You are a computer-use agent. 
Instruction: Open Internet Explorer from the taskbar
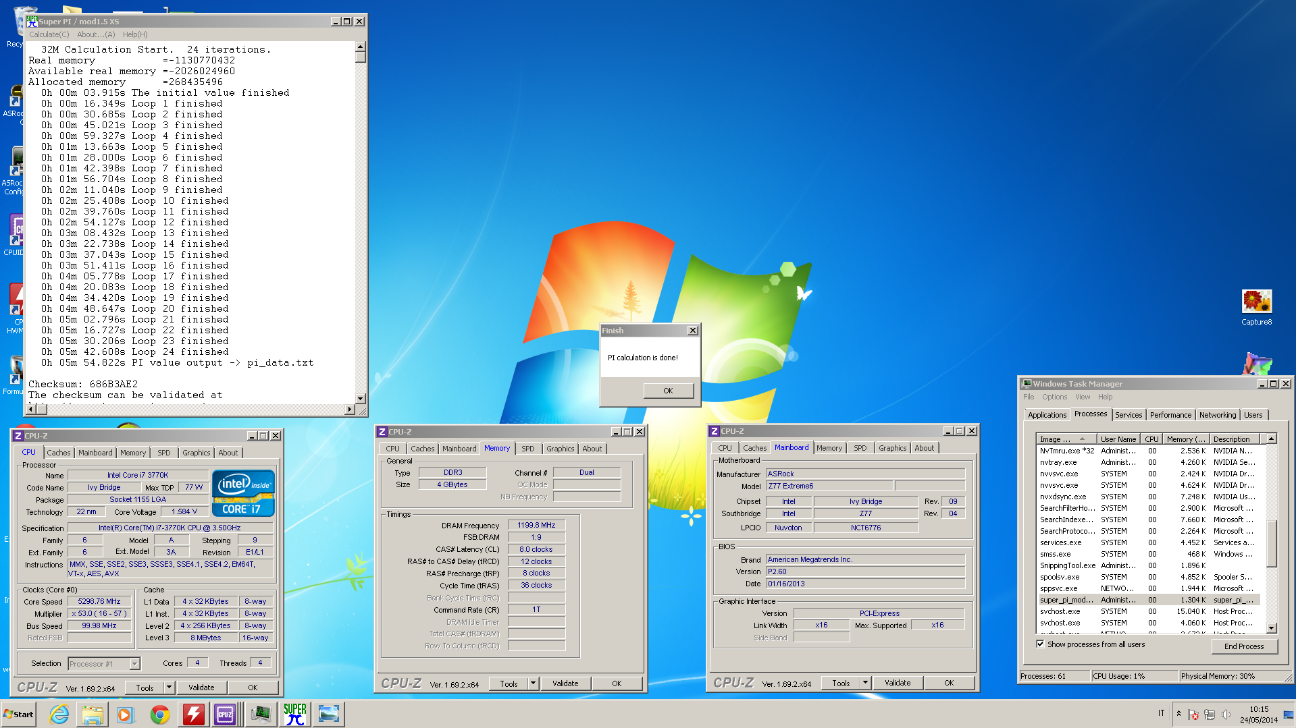(x=59, y=714)
